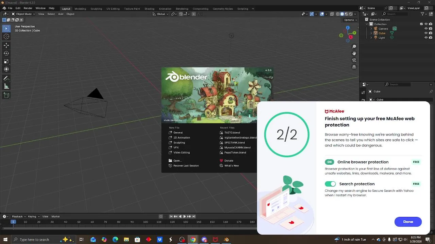Hide Cube with its eye icon
The image size is (435, 244).
coord(426,33)
